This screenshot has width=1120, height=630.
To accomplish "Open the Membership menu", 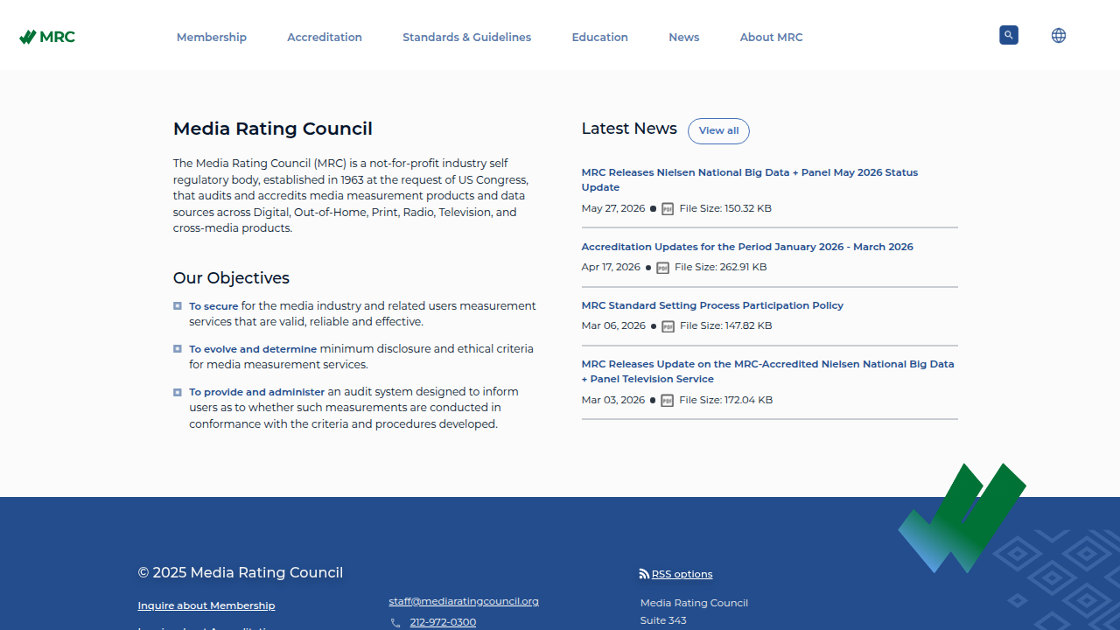I will pos(212,37).
